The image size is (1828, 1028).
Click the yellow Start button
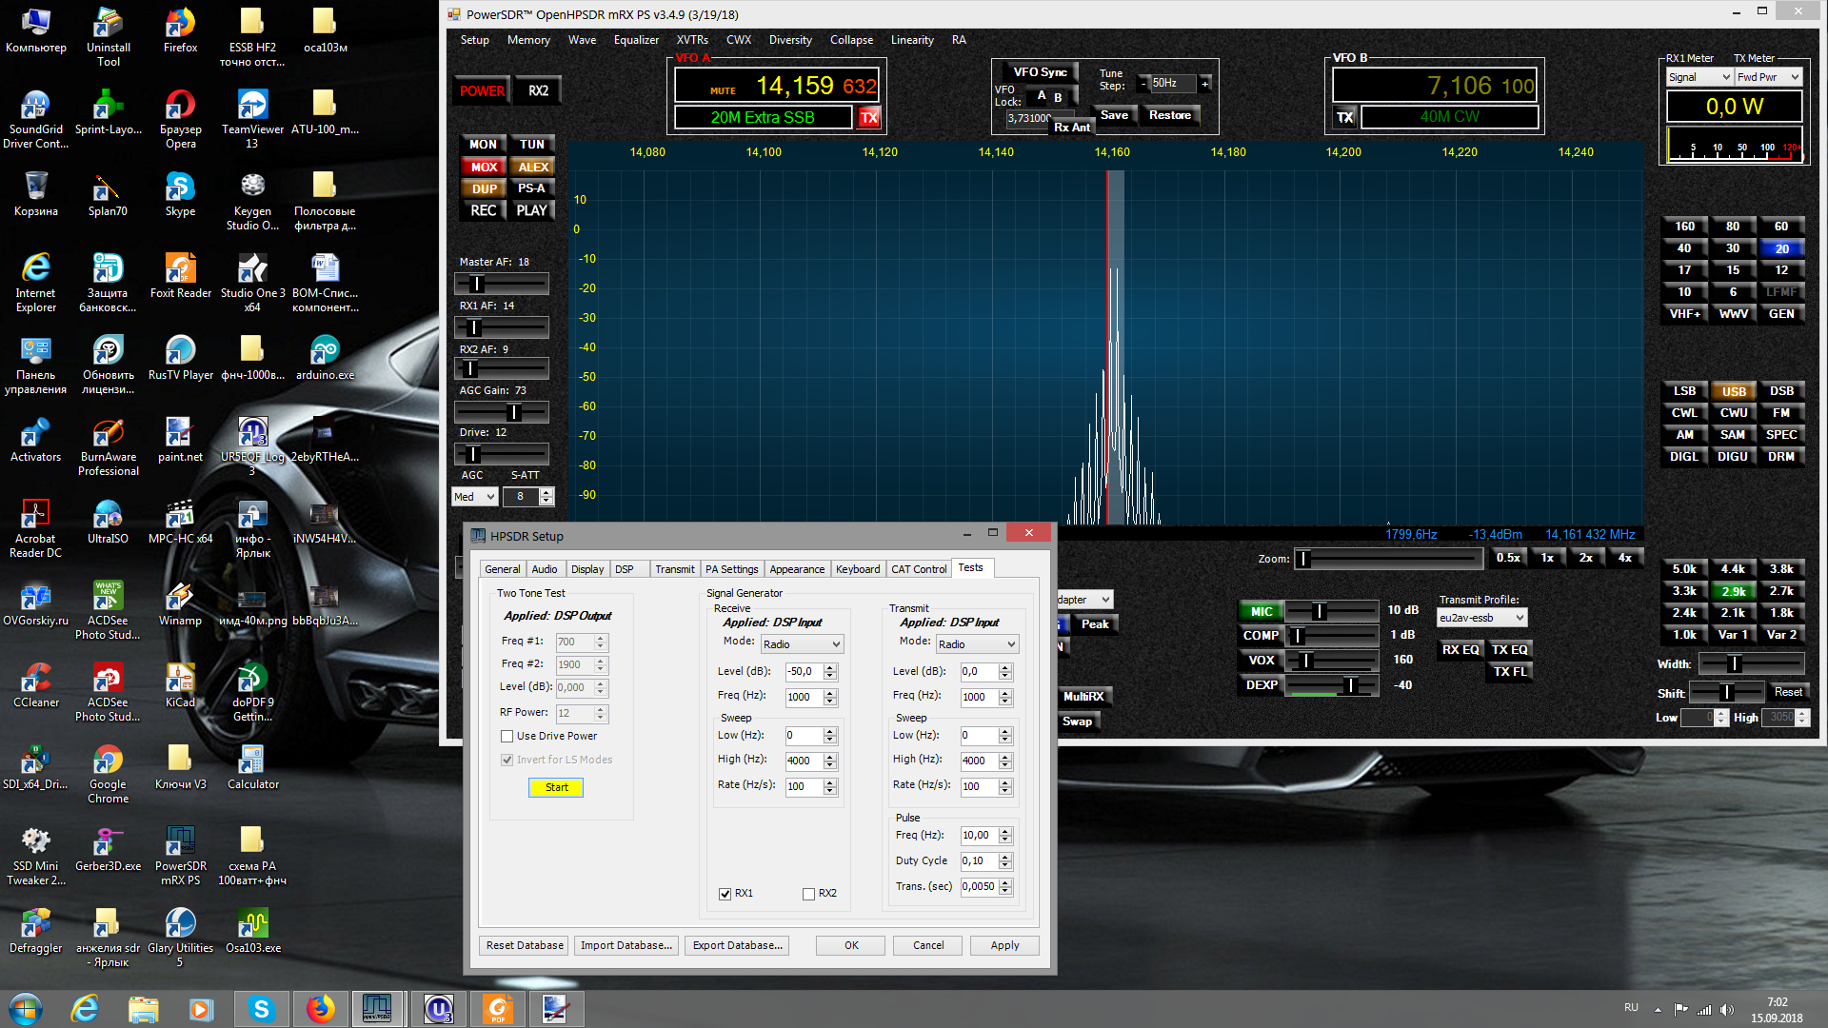click(x=556, y=787)
